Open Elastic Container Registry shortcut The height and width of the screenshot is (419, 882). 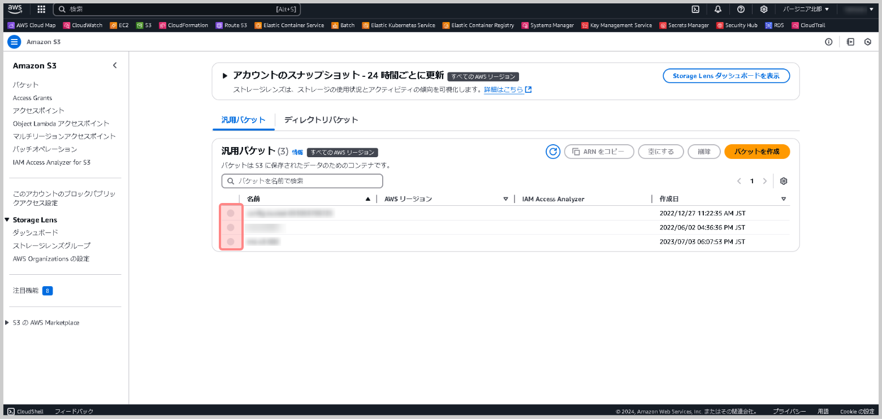478,25
